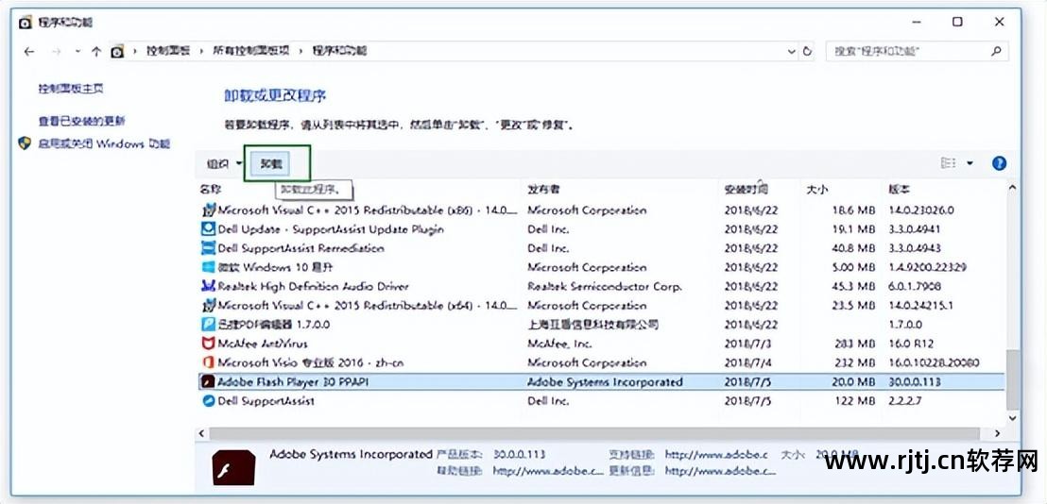Open 查看已安装的更新 link
The height and width of the screenshot is (504, 1047).
coord(81,121)
